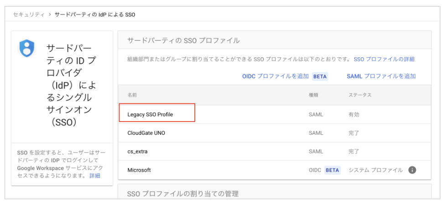Click the BETA badge in the Microsoft row
This screenshot has height=204, width=447.
point(333,170)
